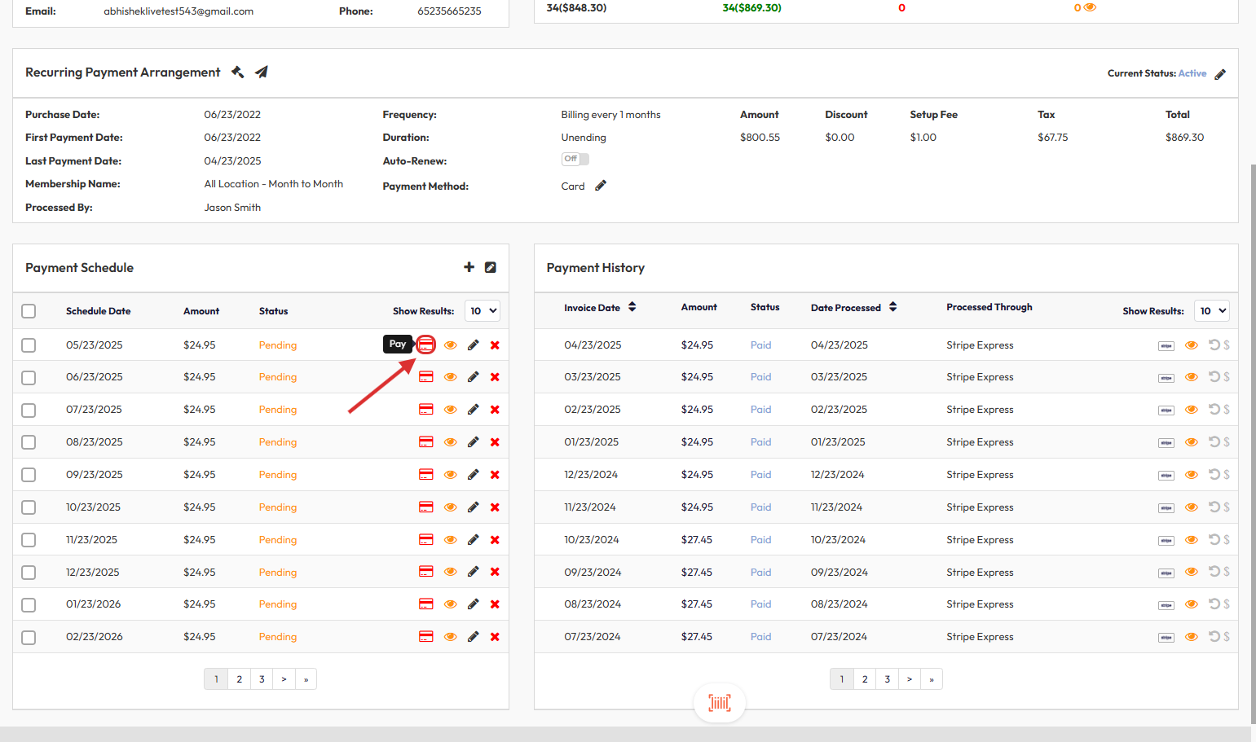
Task: Jump to last Payment History page
Action: [932, 679]
